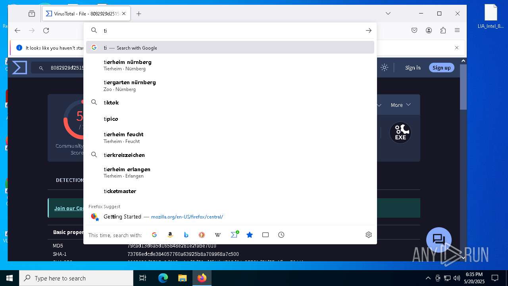Expand the list all tabs chevron
Viewport: 508px width, 286px height.
click(388, 14)
